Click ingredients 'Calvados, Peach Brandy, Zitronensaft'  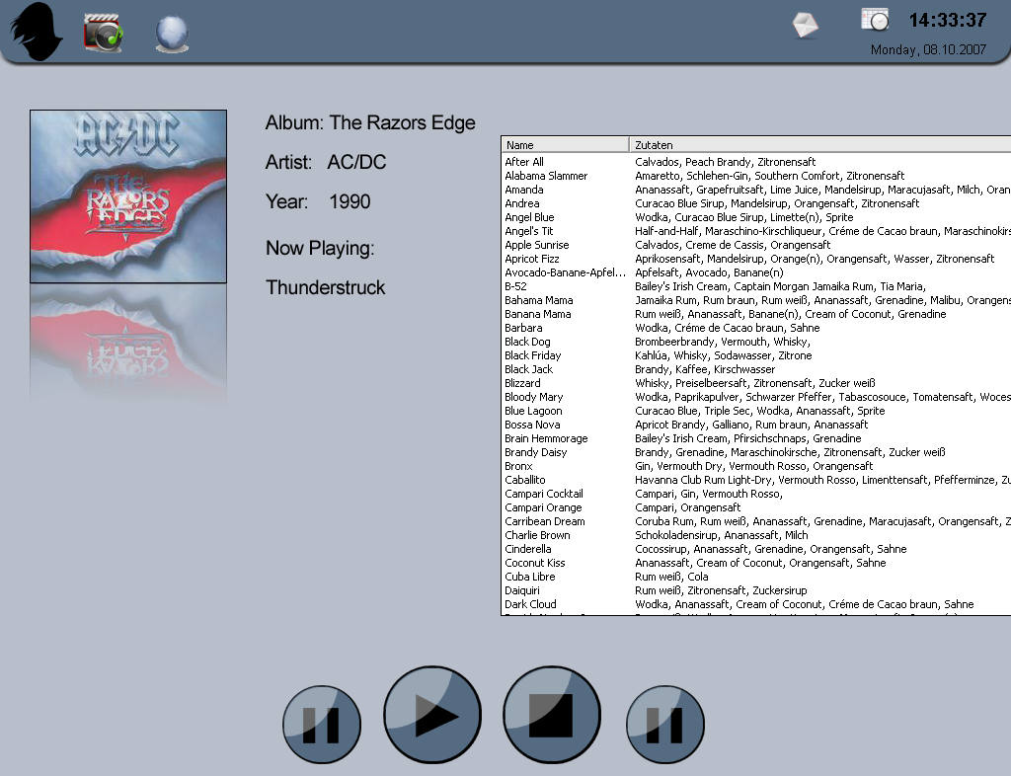[725, 162]
